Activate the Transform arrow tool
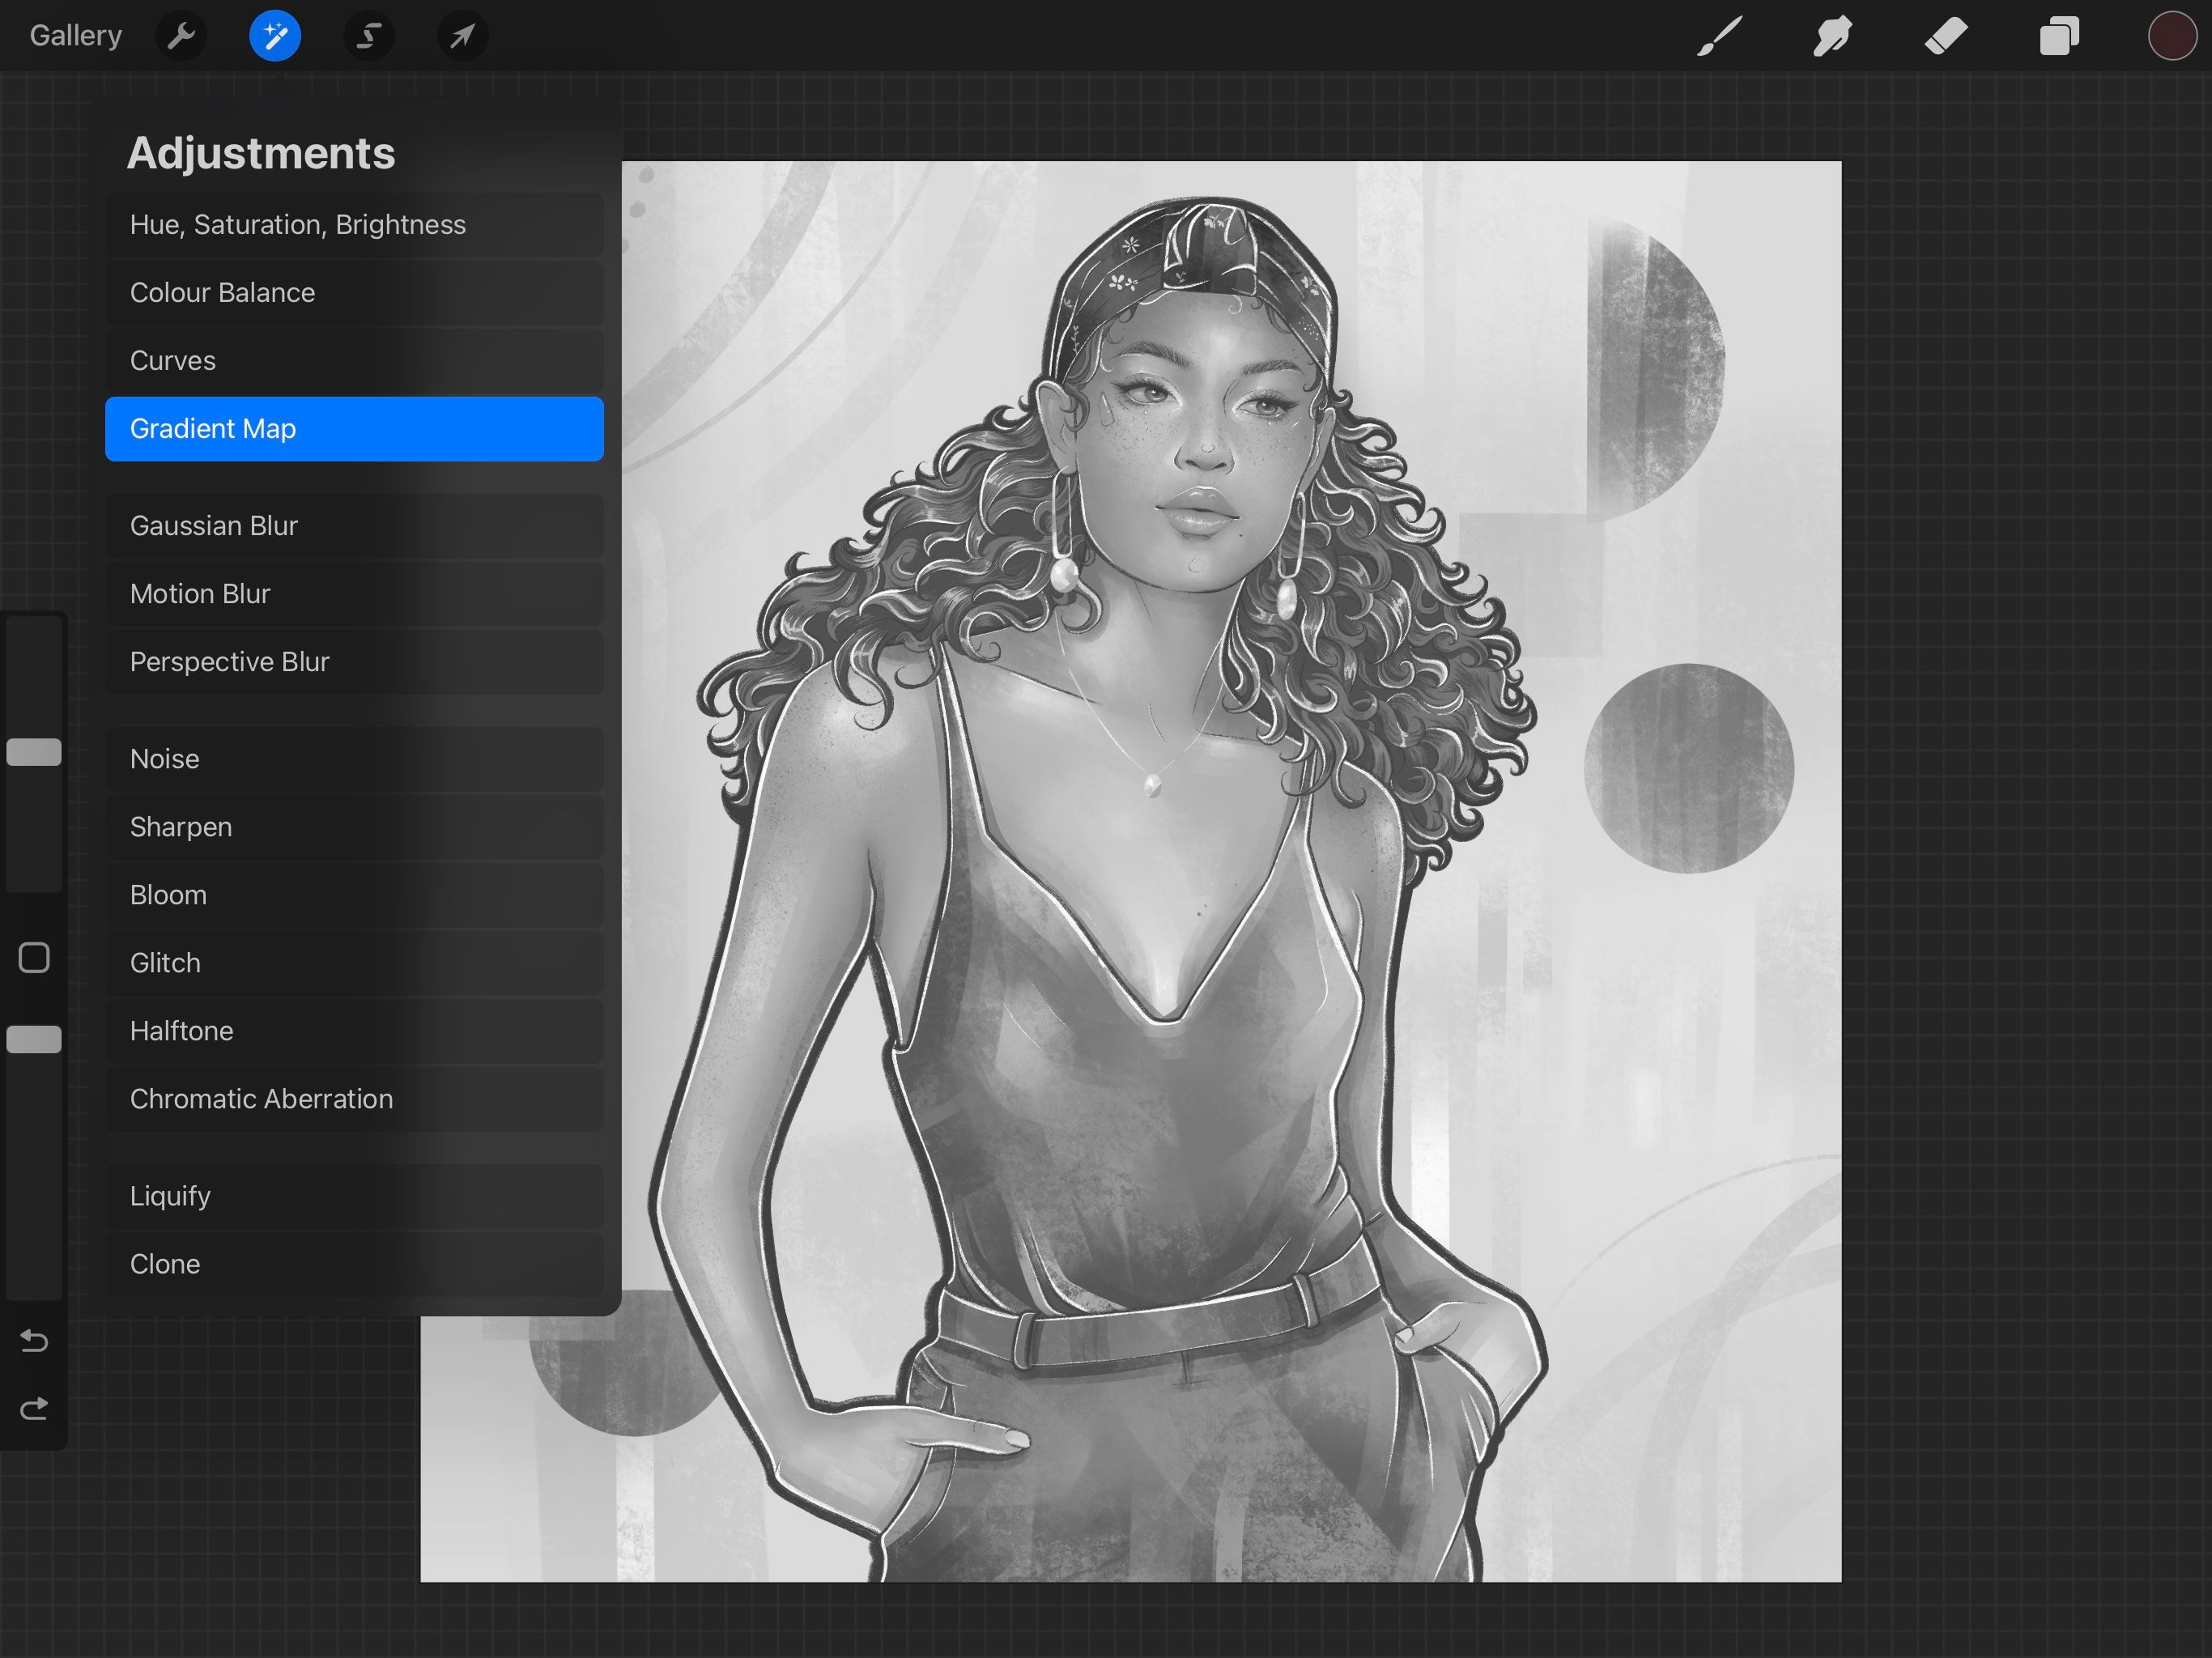 pos(462,36)
